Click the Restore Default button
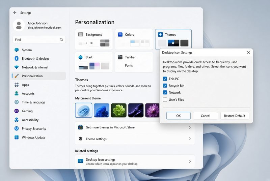This screenshot has height=181, width=270. coord(235,116)
